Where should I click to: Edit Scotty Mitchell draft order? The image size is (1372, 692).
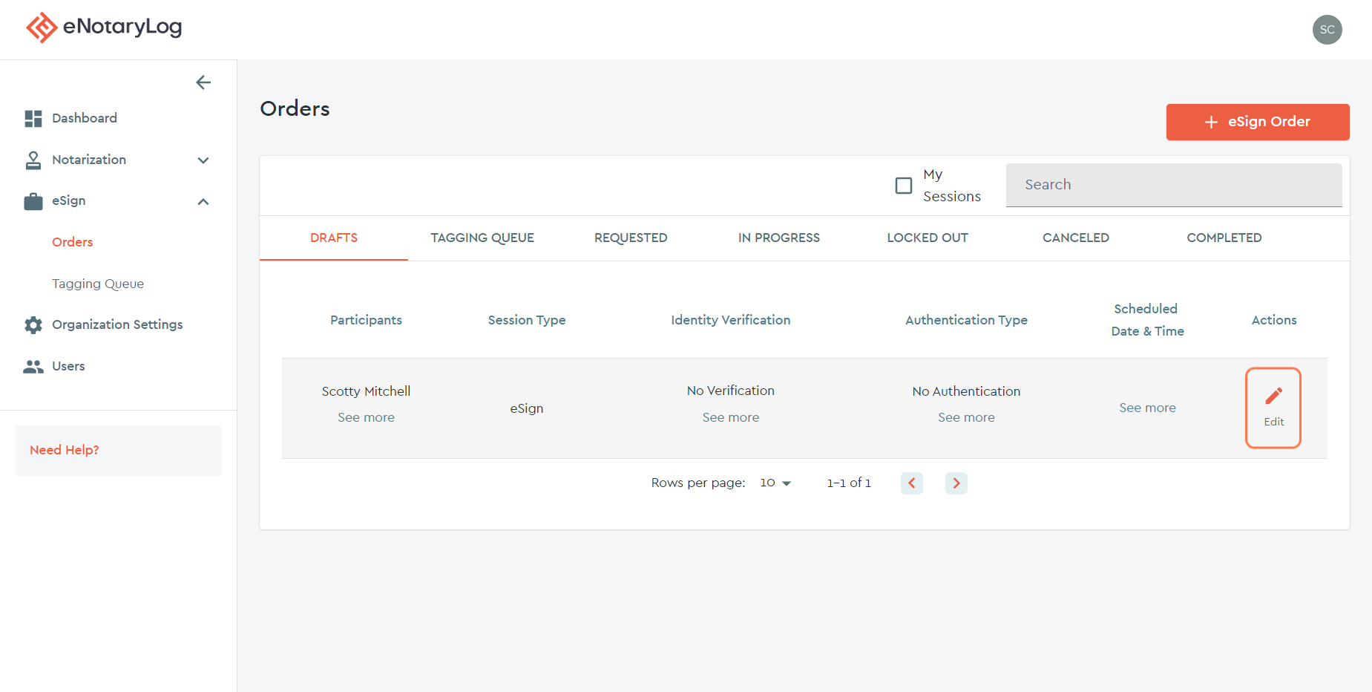coord(1273,408)
